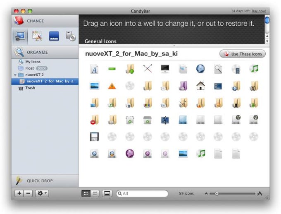This screenshot has height=214, width=281.
Task: Open the QUICK DROP section header
Action: point(45,180)
